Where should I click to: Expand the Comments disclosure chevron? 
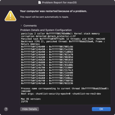[x=21, y=26]
